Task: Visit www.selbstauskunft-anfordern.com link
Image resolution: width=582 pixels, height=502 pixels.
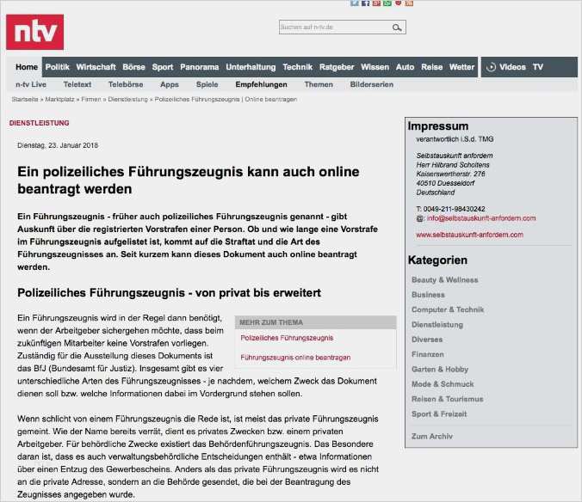Action: (x=475, y=234)
